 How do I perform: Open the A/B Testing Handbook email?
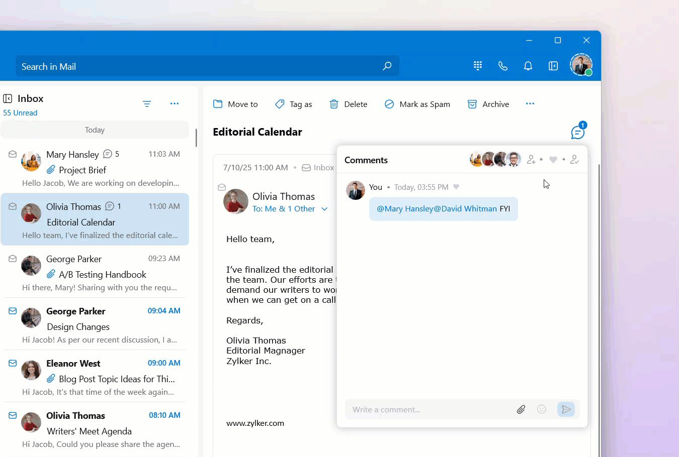coord(95,272)
